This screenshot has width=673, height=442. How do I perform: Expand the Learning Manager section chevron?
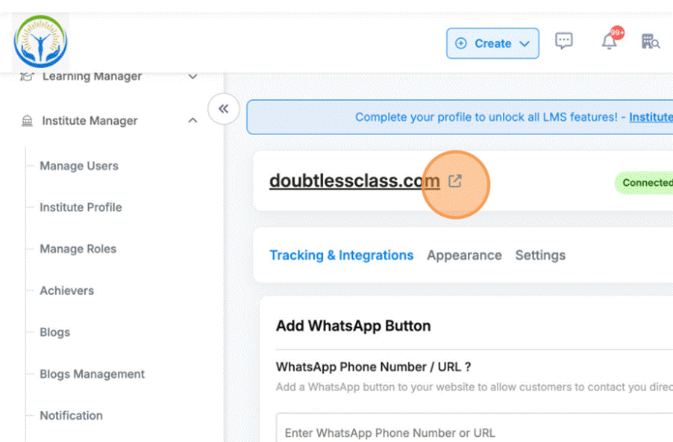[x=192, y=76]
